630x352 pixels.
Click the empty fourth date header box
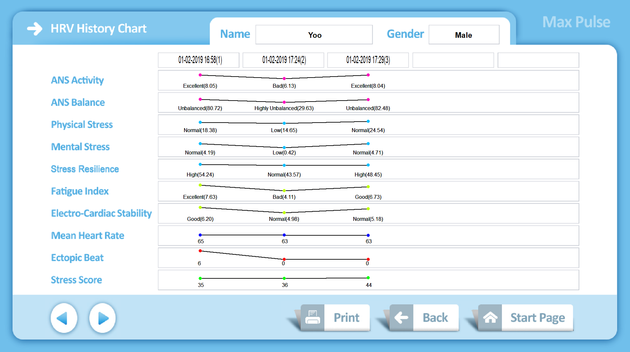coord(453,60)
